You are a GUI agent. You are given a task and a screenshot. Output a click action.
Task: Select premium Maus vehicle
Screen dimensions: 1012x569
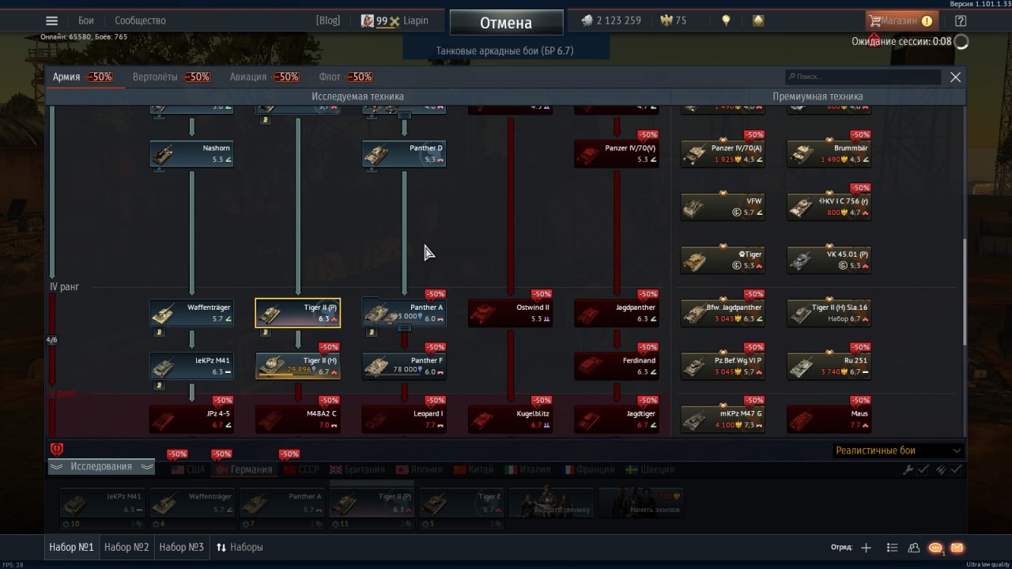point(829,419)
